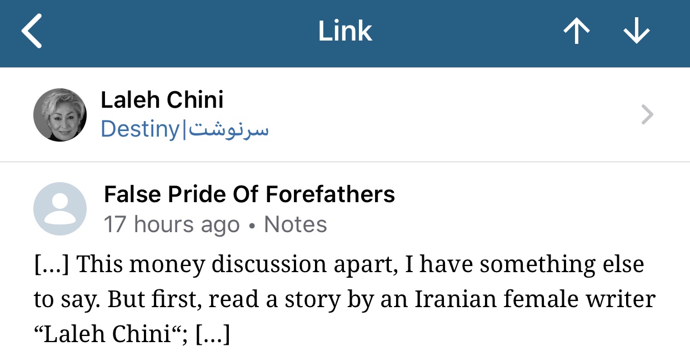Open the Laleh Chini author name

click(x=162, y=101)
